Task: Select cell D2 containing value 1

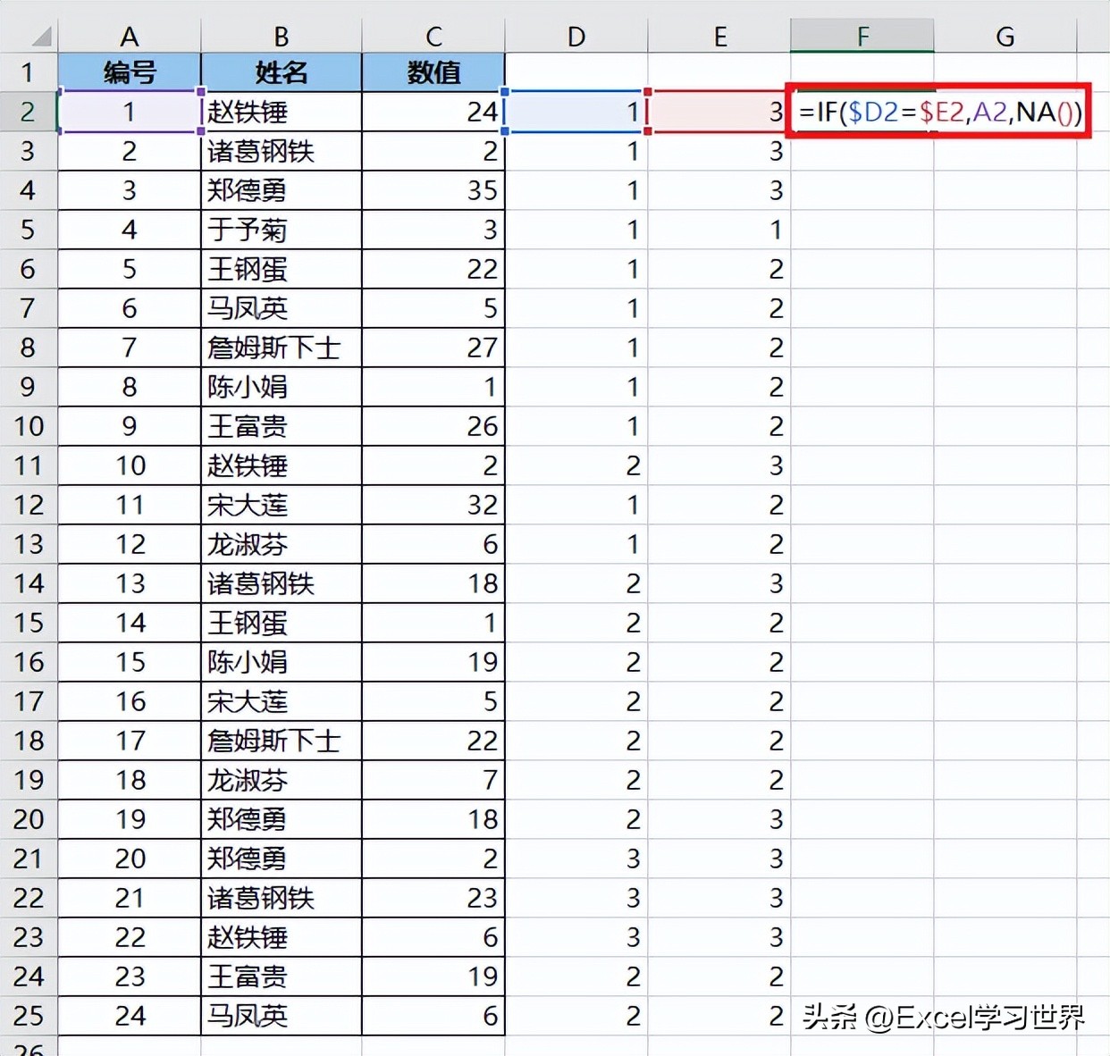Action: (x=576, y=112)
